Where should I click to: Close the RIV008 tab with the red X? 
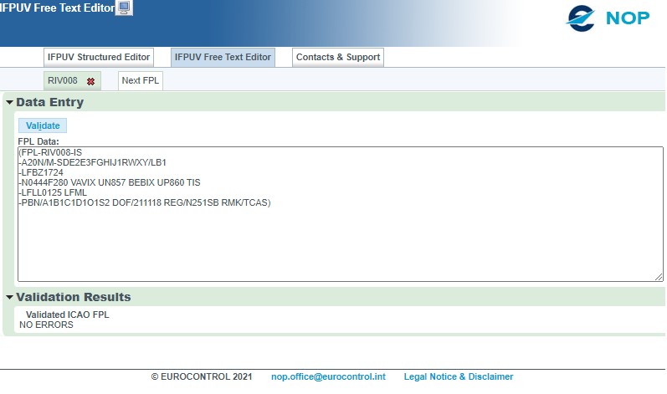tap(90, 81)
